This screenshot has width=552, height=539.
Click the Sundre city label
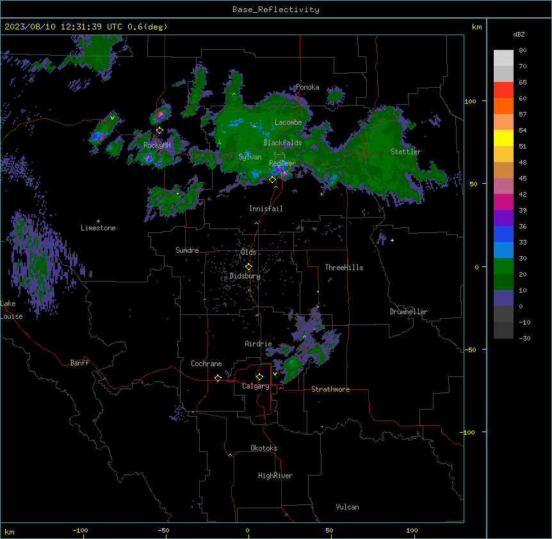click(x=187, y=250)
